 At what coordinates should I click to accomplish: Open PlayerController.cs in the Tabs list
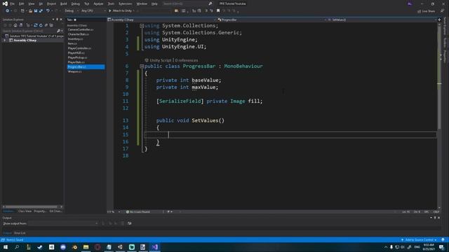pos(79,48)
